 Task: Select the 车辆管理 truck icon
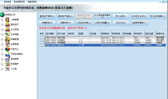[x=7, y=39]
